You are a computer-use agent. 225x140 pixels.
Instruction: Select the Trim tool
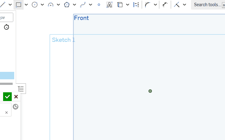(x=165, y=5)
